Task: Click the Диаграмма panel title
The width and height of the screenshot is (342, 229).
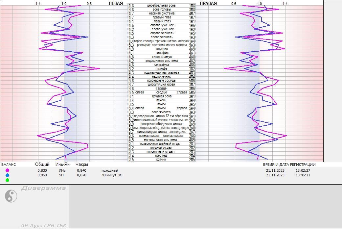Action: 43,189
